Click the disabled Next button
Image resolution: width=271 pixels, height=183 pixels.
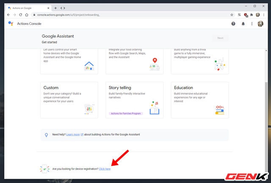pos(220,38)
